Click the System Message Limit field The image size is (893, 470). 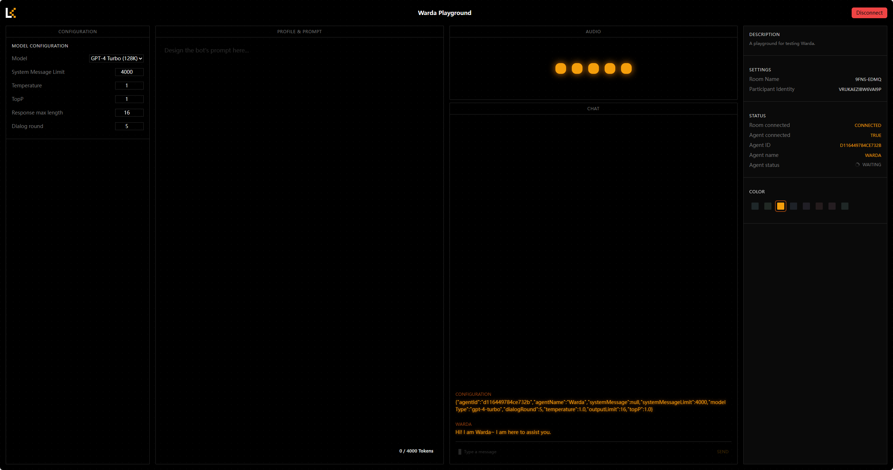tap(129, 72)
